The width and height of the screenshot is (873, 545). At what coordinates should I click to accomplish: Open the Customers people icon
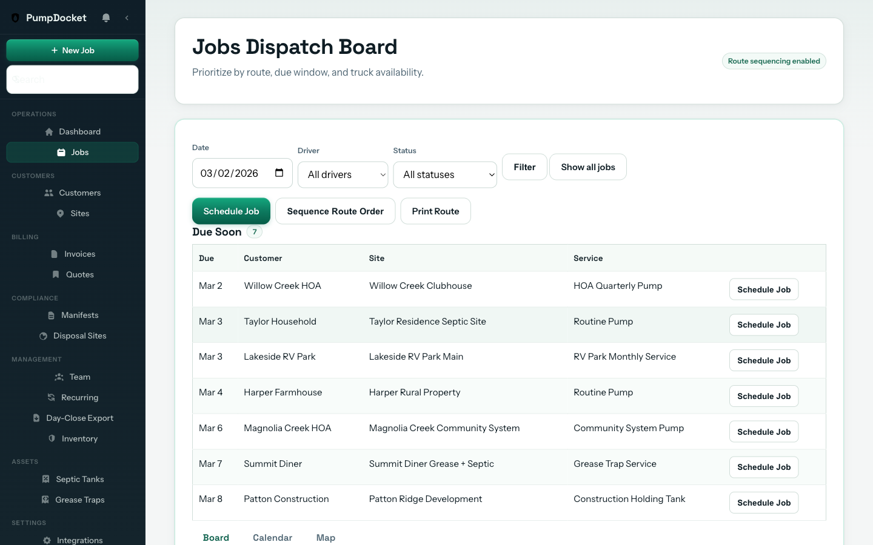(x=48, y=193)
